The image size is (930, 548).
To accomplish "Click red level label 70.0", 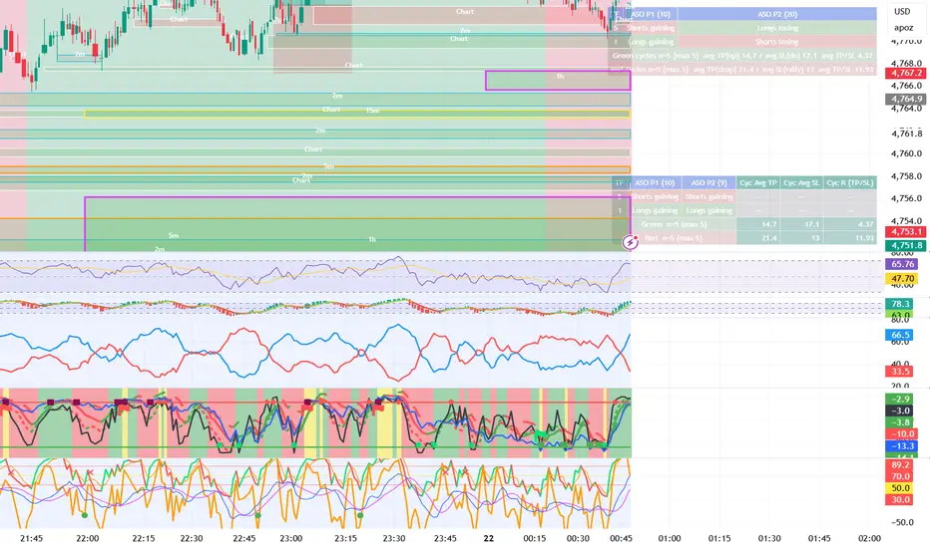I will coord(900,476).
